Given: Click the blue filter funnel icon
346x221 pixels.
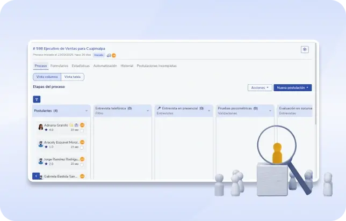Looking at the screenshot, I should (x=37, y=99).
